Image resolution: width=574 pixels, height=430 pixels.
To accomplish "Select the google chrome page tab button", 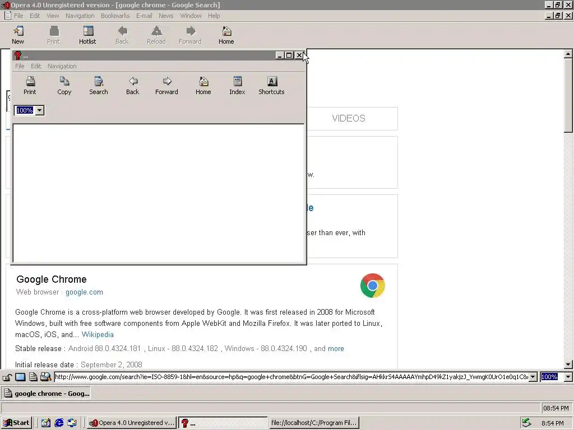I will click(x=46, y=394).
